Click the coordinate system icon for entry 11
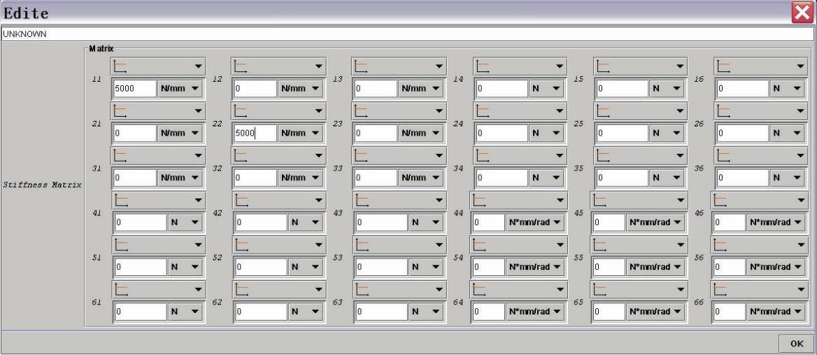Viewport: 817px width, 355px height. [122, 66]
